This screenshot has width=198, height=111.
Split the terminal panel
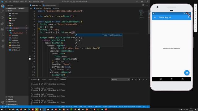[x=136, y=80]
